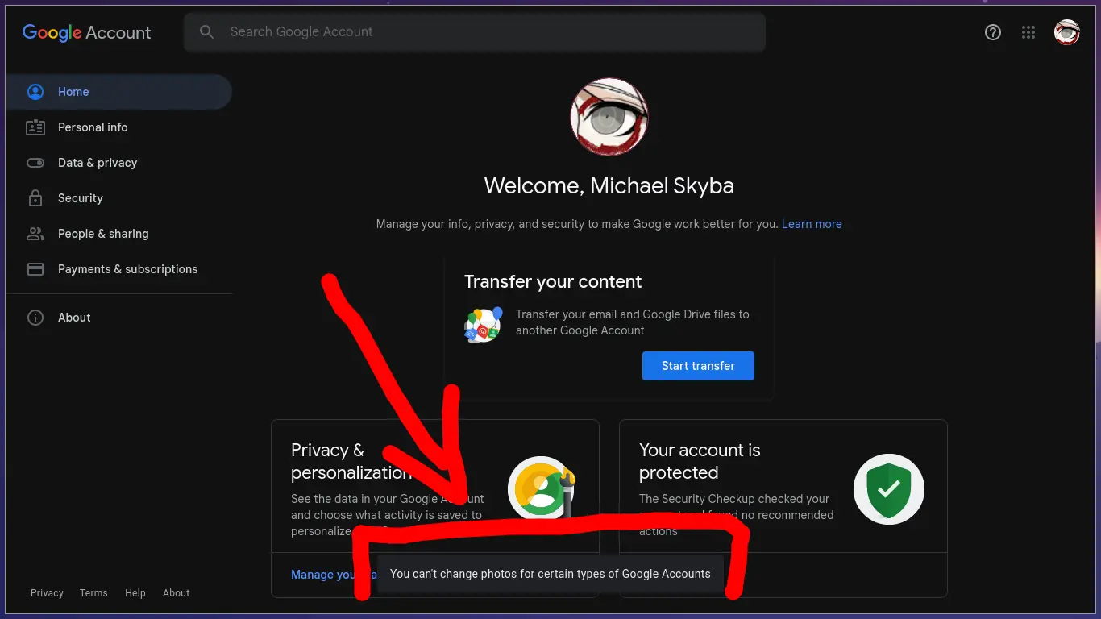Image resolution: width=1101 pixels, height=619 pixels.
Task: Open footer Terms link
Action: click(x=93, y=593)
